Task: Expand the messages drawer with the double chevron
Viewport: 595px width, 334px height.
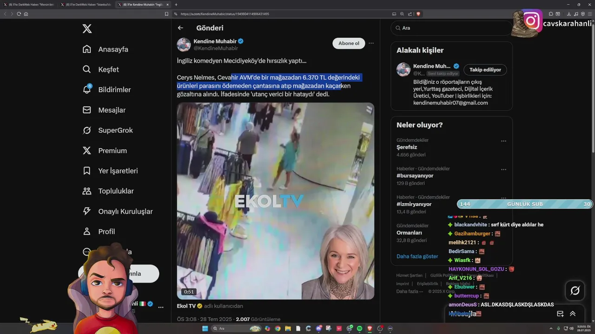Action: click(573, 314)
